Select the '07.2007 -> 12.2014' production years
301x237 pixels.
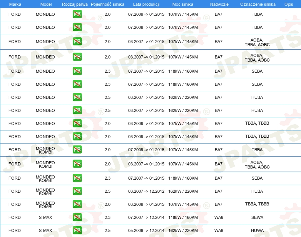[x=146, y=217]
